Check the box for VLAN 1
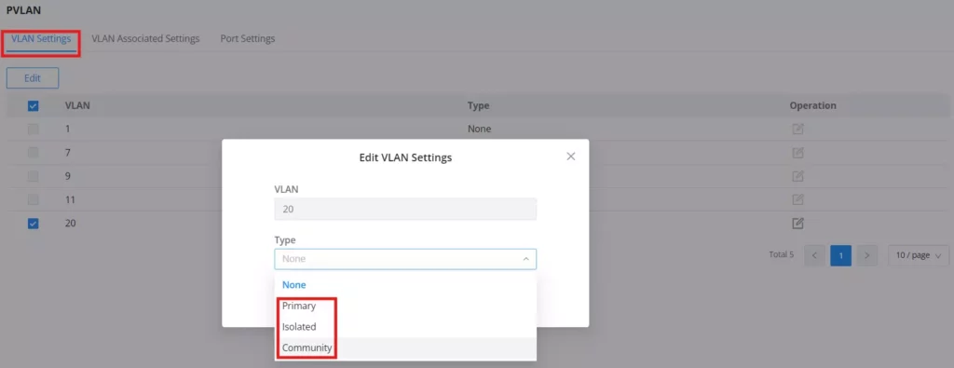Viewport: 954px width, 368px height. [x=34, y=129]
